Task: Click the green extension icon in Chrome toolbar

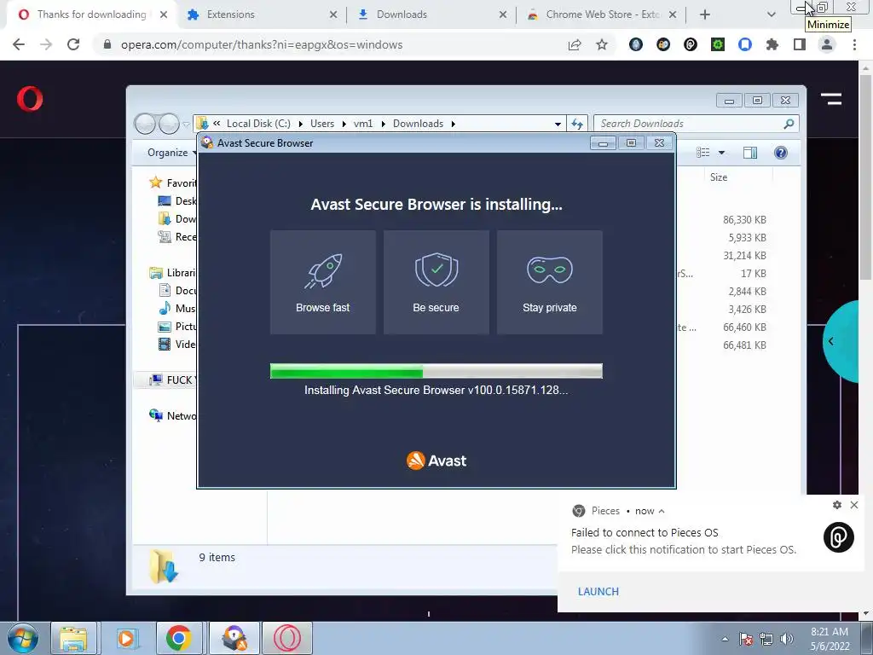Action: [718, 44]
